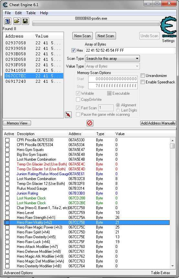Click the save floppy disk icon
The height and width of the screenshot is (278, 179).
pyautogui.click(x=25, y=21)
